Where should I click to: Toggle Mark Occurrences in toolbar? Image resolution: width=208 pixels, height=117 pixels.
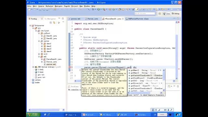tap(137, 9)
